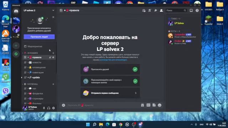This screenshot has height=128, width=228.
Task: Open Recycle Bin desktop icon
Action: 6,6
